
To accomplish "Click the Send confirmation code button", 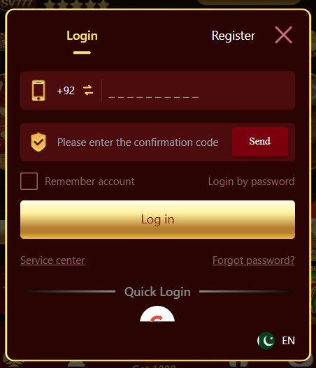I will click(x=260, y=142).
